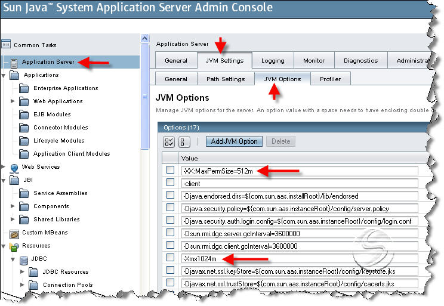Click the -Xmx1024m value field
Viewport: 444px width, 306px height.
(300, 258)
